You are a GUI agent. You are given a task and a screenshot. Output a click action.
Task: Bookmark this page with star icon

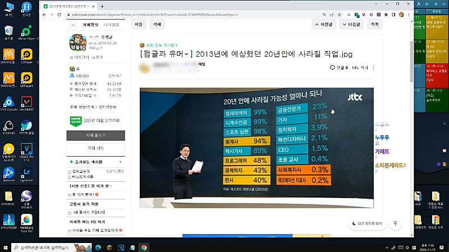tap(340, 15)
